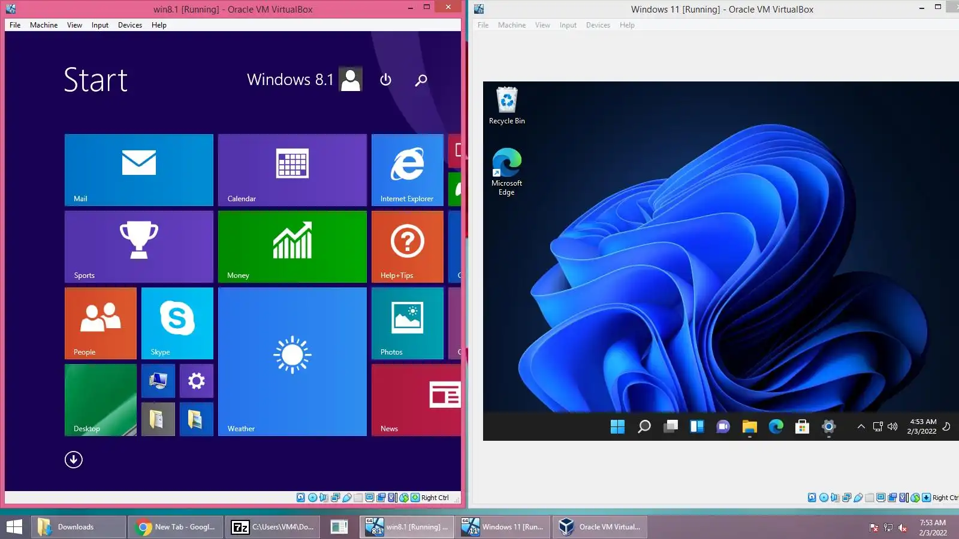Launch the Internet Explorer tile

408,170
